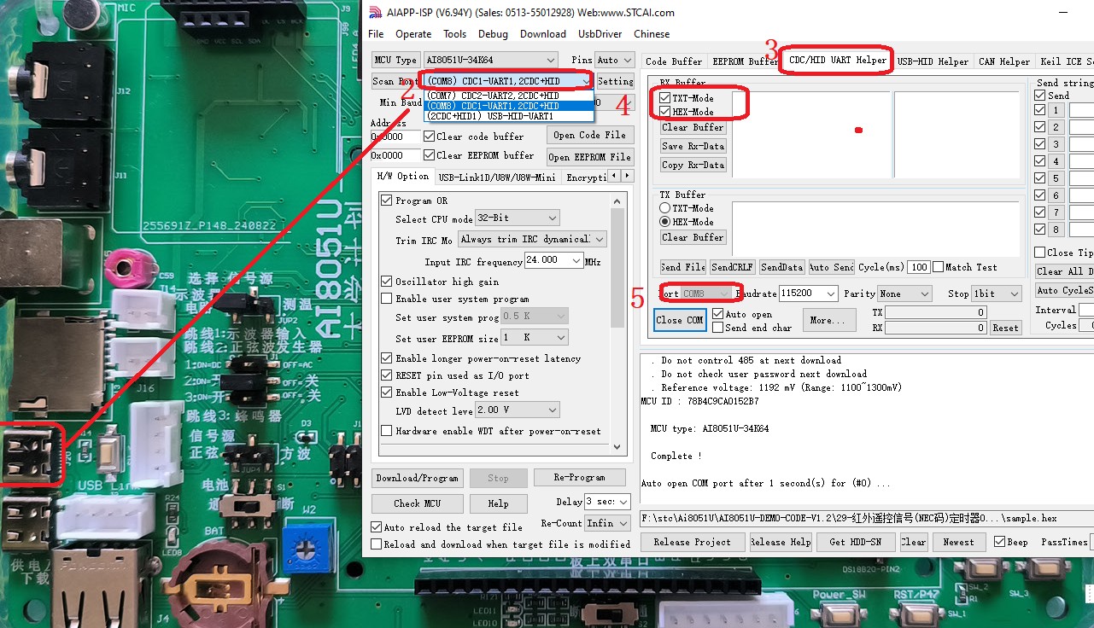Image resolution: width=1094 pixels, height=628 pixels.
Task: Enable the Send end char checkbox
Action: coord(717,328)
